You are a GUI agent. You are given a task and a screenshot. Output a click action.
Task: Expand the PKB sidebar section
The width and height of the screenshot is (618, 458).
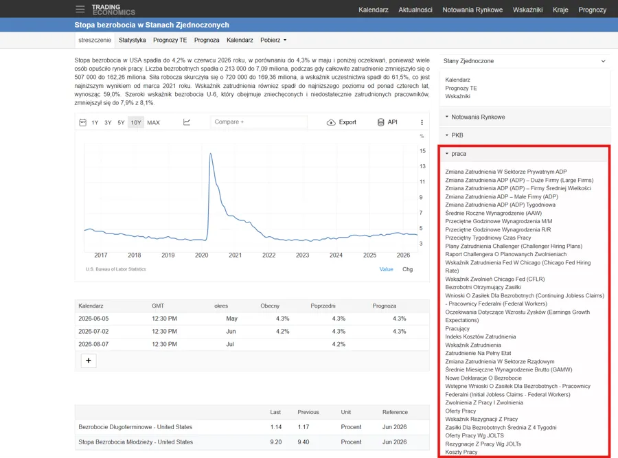click(525, 135)
